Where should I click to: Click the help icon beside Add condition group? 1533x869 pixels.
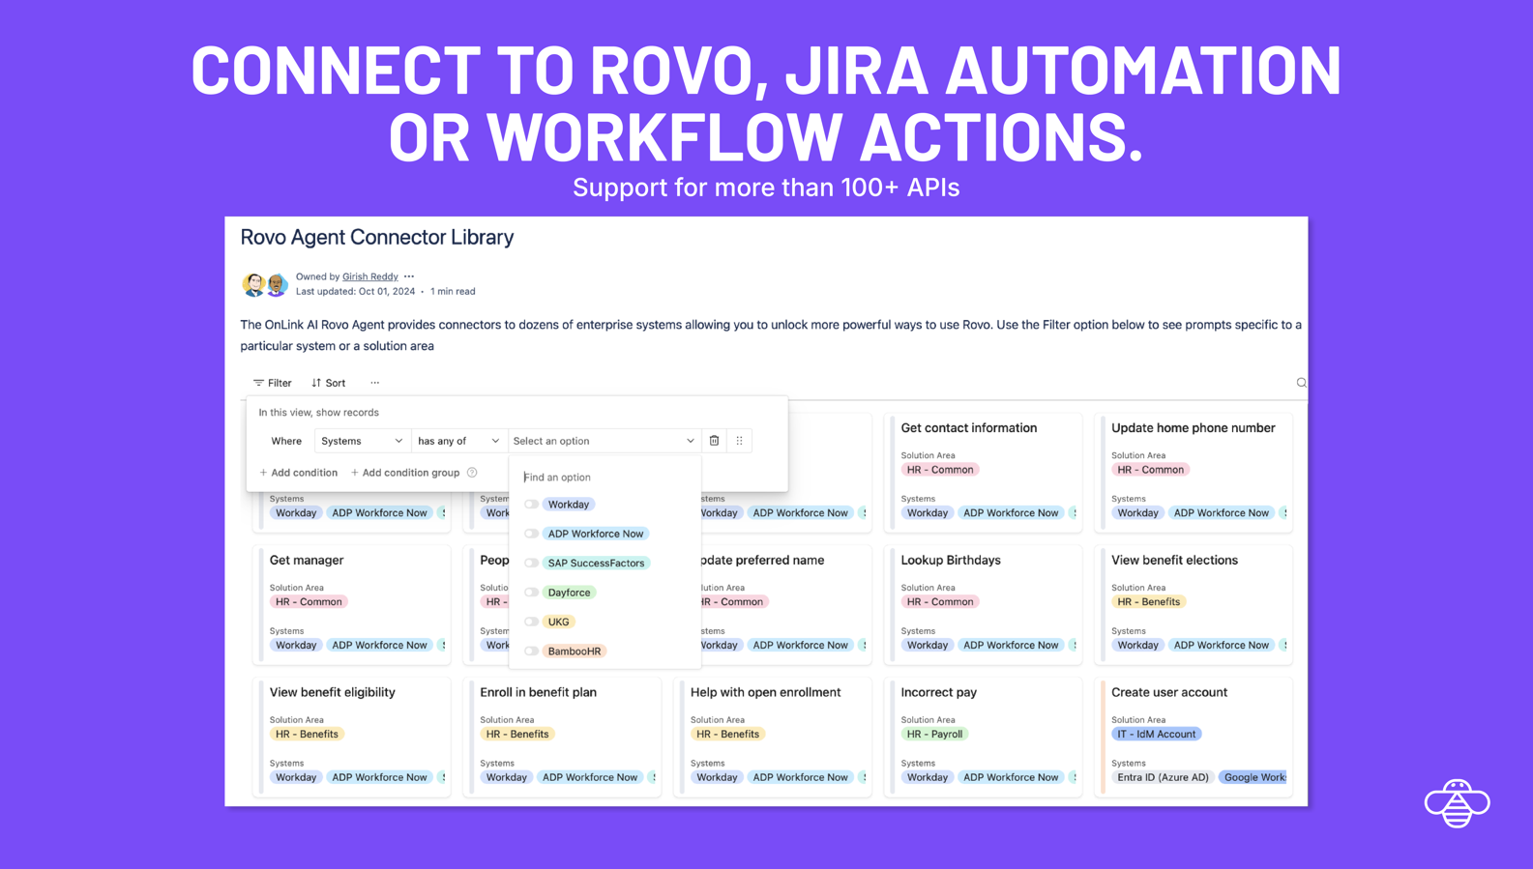tap(472, 473)
